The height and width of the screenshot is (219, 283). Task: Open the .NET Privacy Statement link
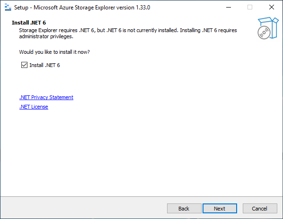[46, 97]
